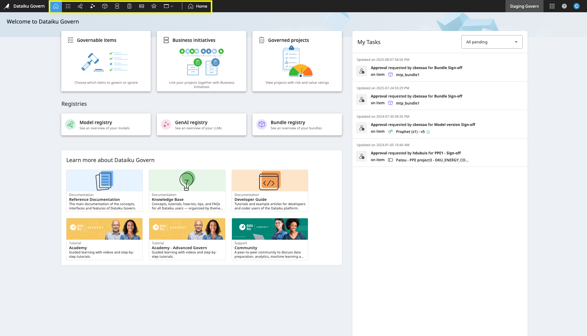Click the Staging Govern instance label
Image resolution: width=587 pixels, height=336 pixels.
524,6
